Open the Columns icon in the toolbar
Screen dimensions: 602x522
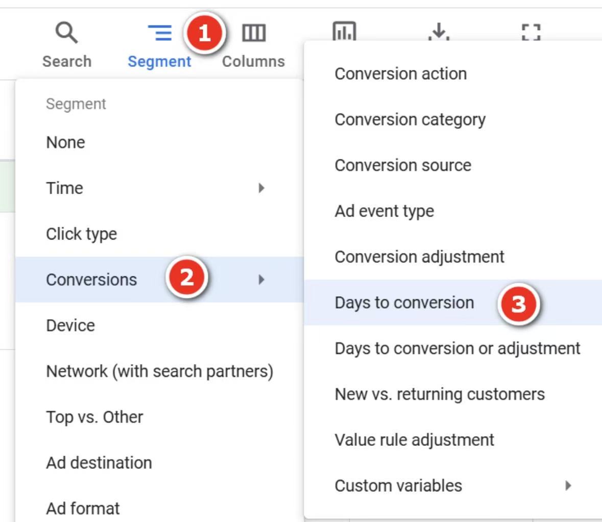coord(254,33)
